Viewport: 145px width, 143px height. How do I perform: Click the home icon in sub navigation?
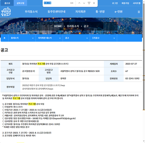click(x=4, y=38)
